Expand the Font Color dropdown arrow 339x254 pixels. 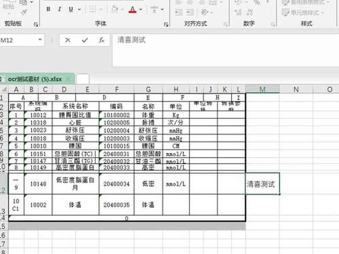141,9
